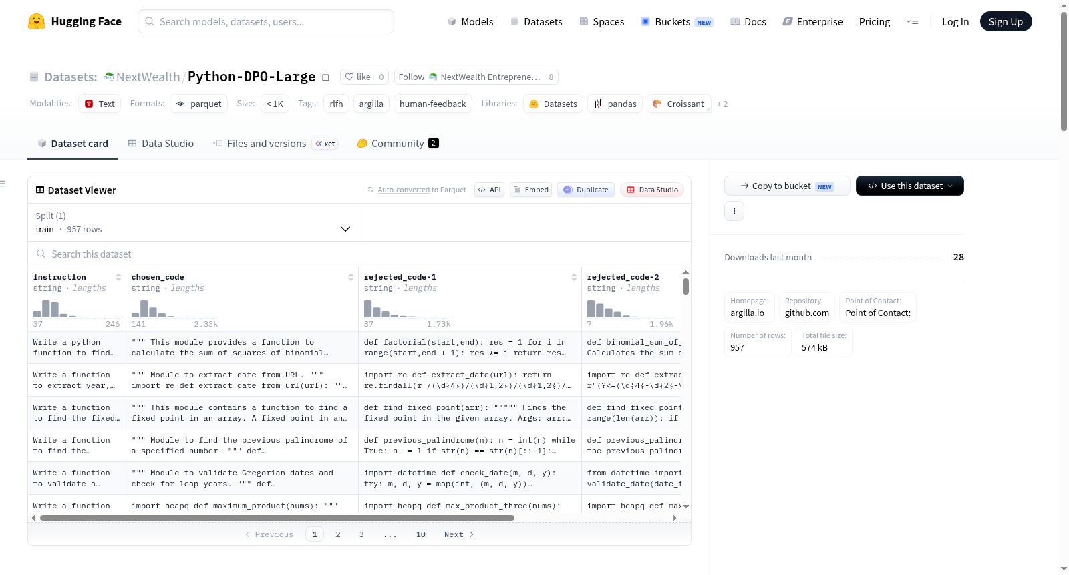Click the NextWealth organization avatar
This screenshot has width=1069, height=575.
coord(109,77)
